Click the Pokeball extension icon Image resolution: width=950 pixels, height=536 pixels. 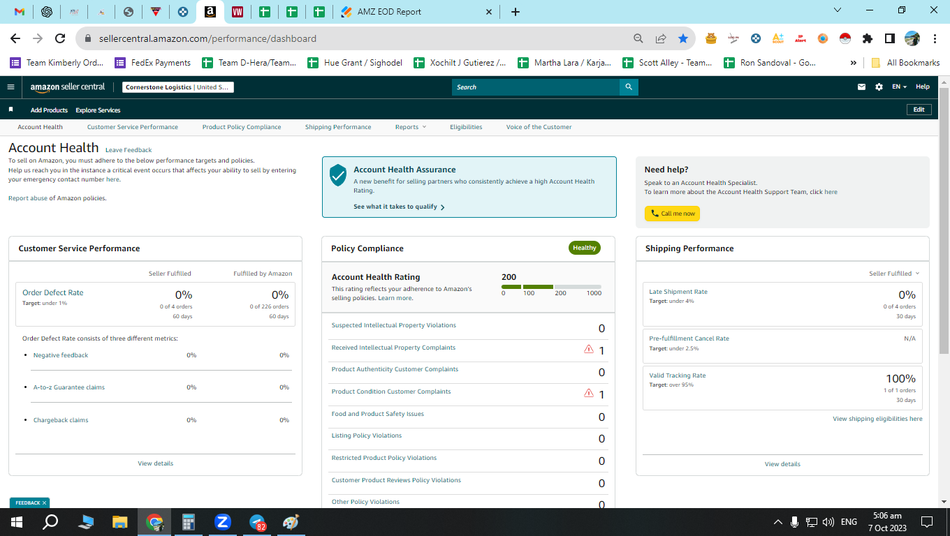(x=845, y=38)
